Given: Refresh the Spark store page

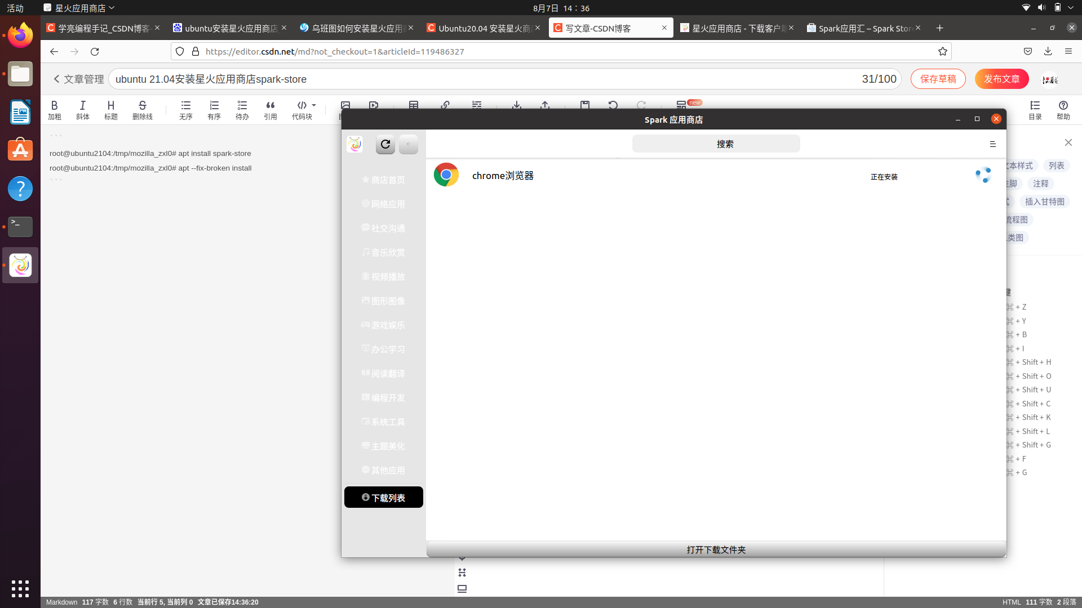Looking at the screenshot, I should click(385, 144).
